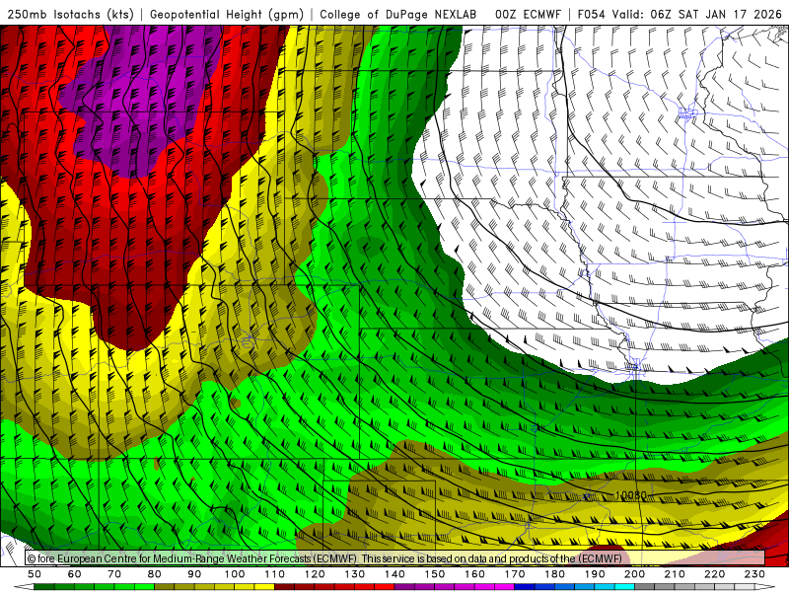Click the '210' value on the color scale

pos(675,574)
